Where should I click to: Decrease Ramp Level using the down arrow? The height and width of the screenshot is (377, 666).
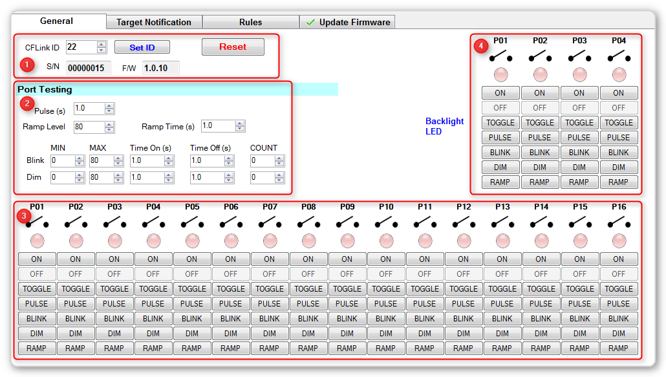(109, 130)
